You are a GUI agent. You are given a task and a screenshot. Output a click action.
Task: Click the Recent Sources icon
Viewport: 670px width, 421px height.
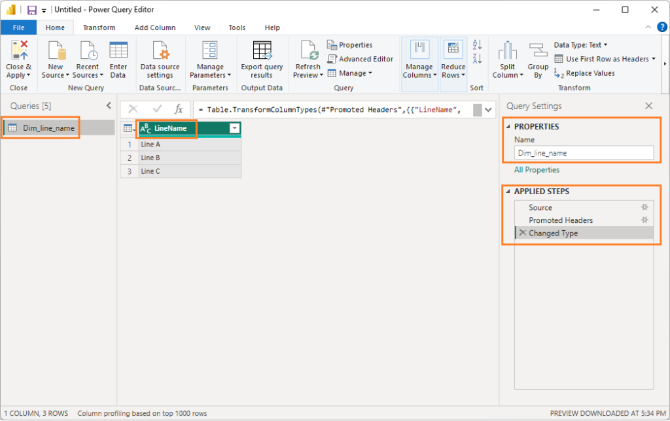pyautogui.click(x=89, y=50)
